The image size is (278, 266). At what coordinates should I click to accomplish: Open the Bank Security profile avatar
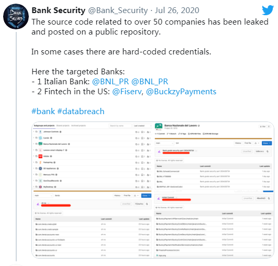coord(16,16)
